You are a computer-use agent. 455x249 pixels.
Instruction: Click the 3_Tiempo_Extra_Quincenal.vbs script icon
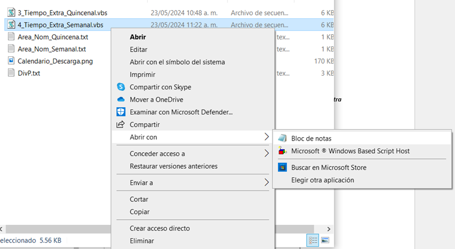[11, 12]
